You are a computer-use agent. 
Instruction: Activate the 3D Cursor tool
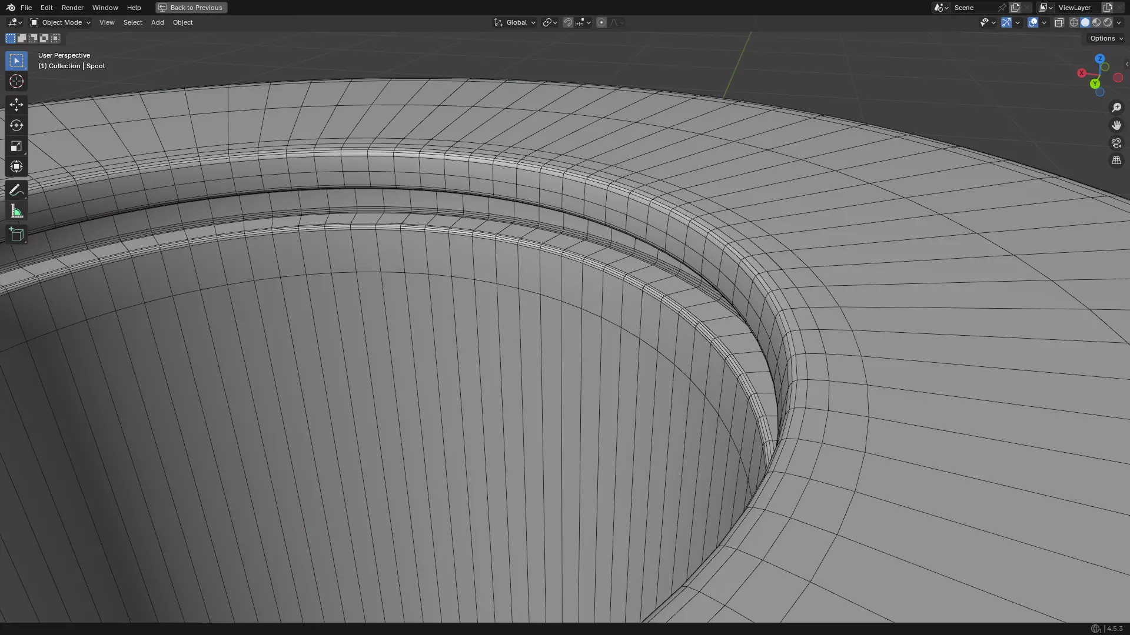click(x=16, y=82)
